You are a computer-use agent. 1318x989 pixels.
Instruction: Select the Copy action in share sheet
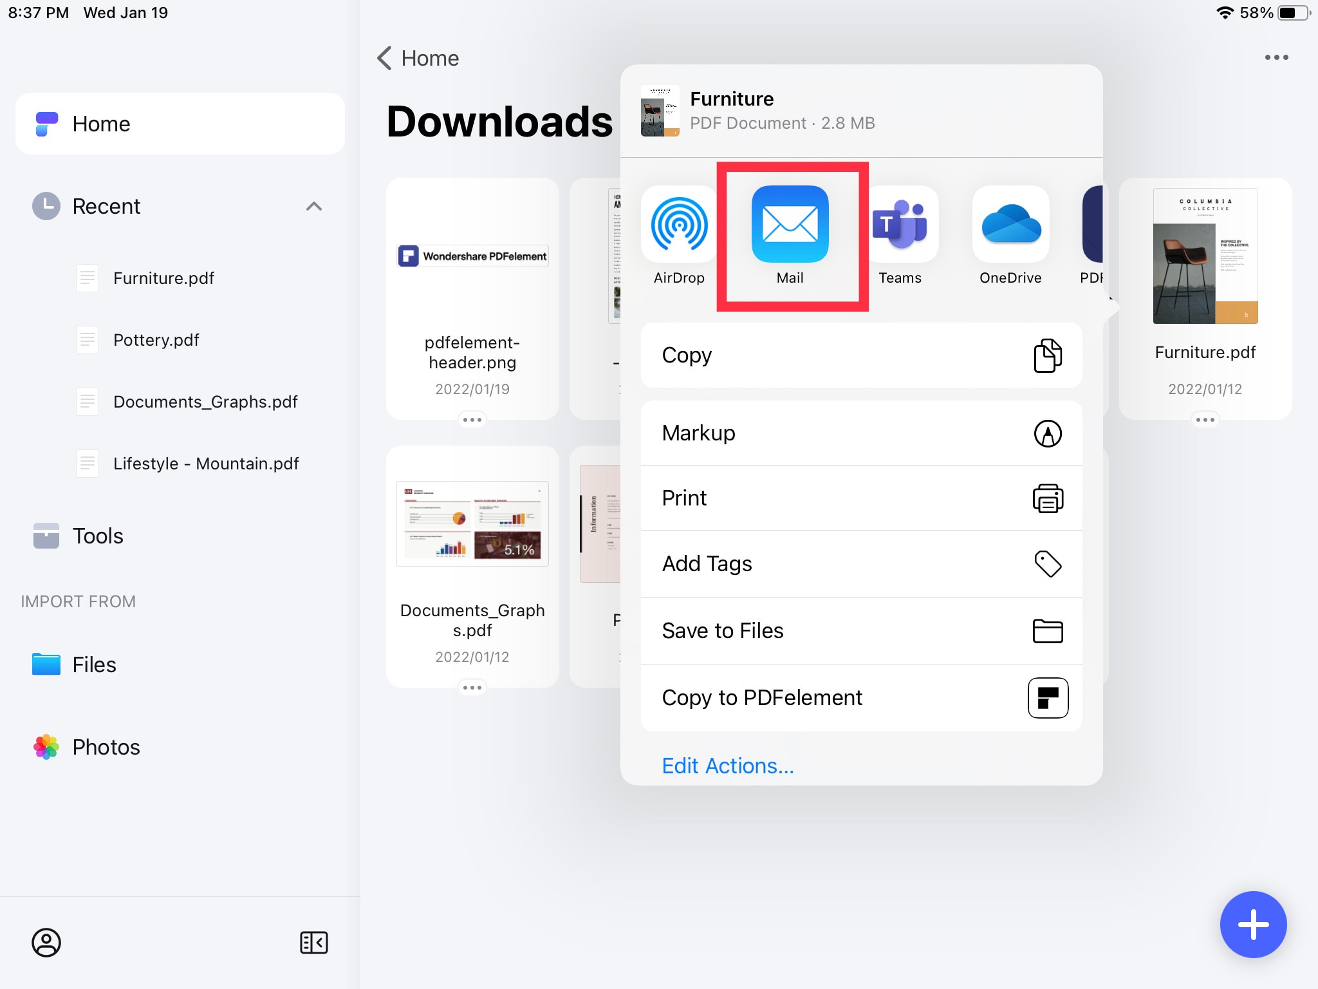(861, 354)
